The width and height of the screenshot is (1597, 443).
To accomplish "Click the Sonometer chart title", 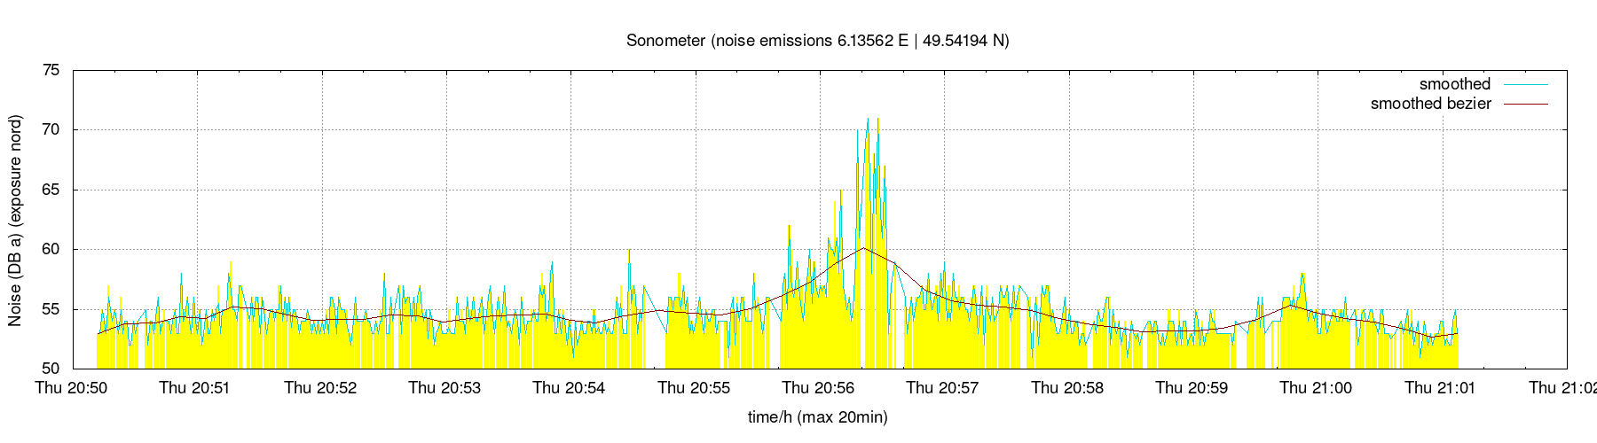I will pos(817,40).
